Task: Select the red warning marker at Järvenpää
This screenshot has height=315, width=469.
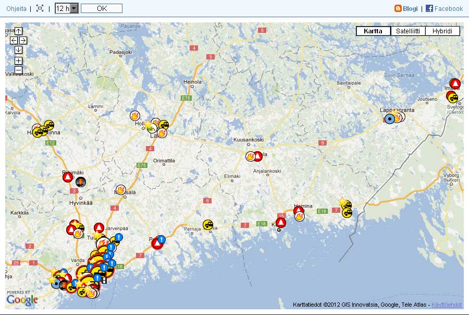Action: tap(99, 228)
